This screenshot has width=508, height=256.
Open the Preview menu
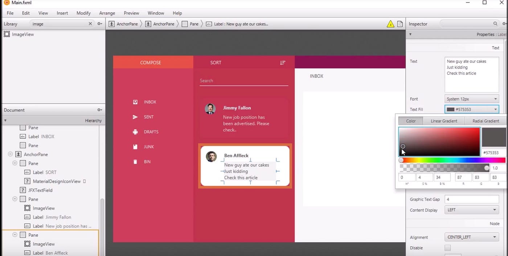pos(131,13)
